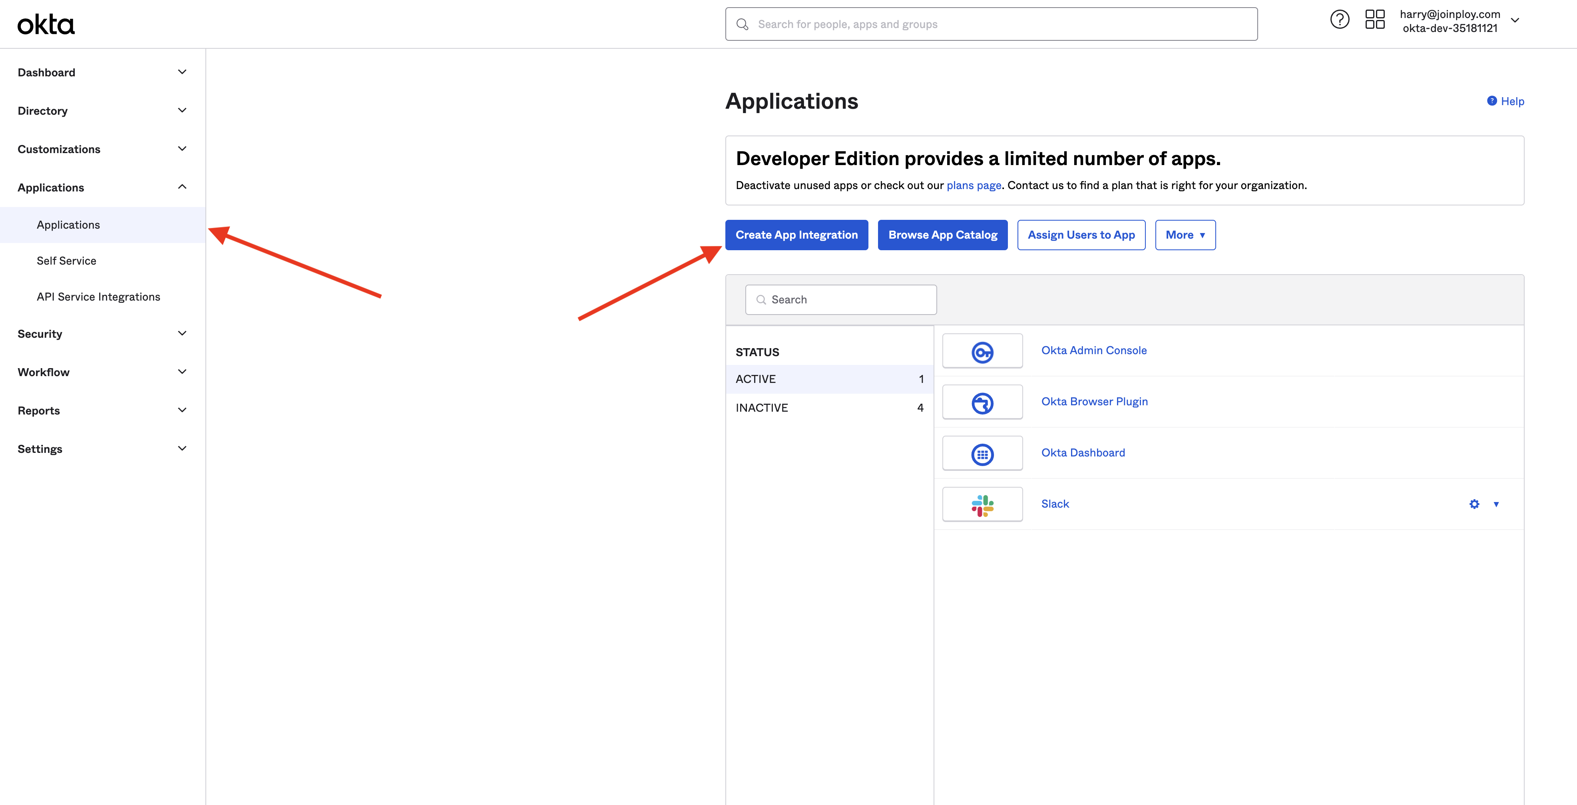Follow the plans page link
Viewport: 1577px width, 805px height.
[x=974, y=185]
